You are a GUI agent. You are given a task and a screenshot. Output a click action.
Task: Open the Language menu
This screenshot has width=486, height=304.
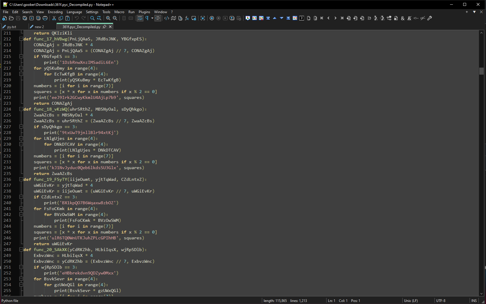pyautogui.click(x=74, y=12)
